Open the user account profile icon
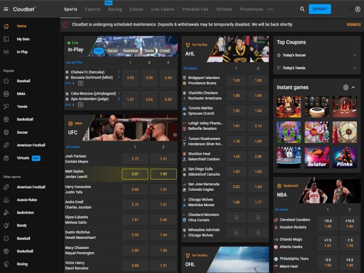The height and width of the screenshot is (273, 364). coord(358,9)
